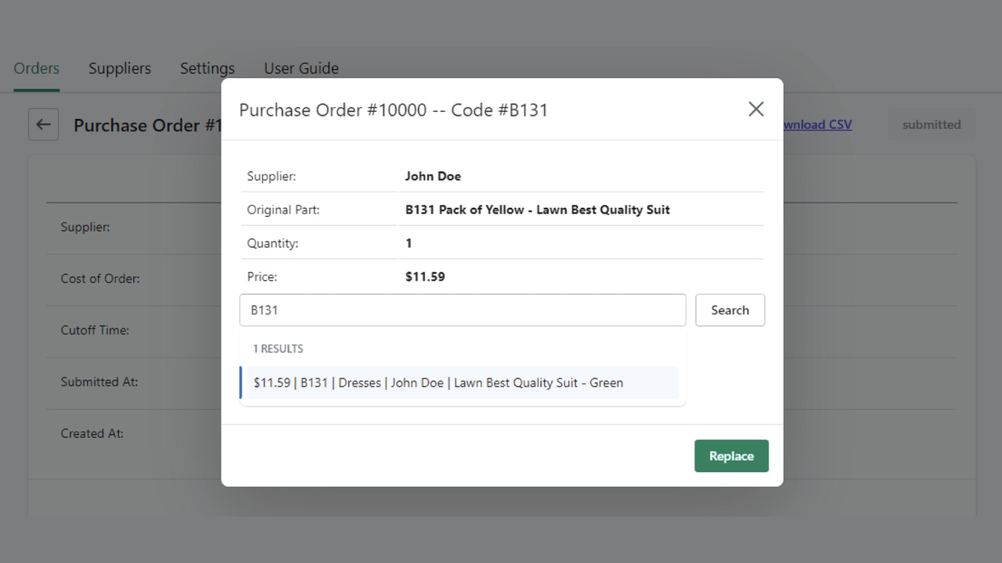Go to the User Guide tab

coord(301,69)
